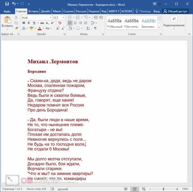
Task: Click the 100% zoom level indicator
Action: tap(185, 189)
